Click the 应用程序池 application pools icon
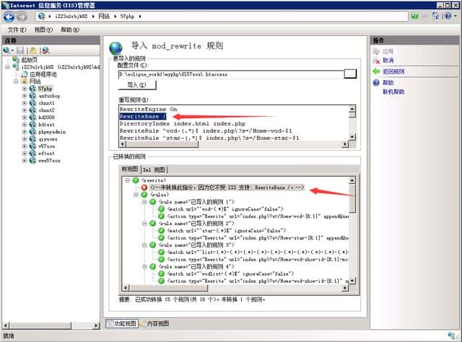Screen dimensions: 462x342 point(25,74)
